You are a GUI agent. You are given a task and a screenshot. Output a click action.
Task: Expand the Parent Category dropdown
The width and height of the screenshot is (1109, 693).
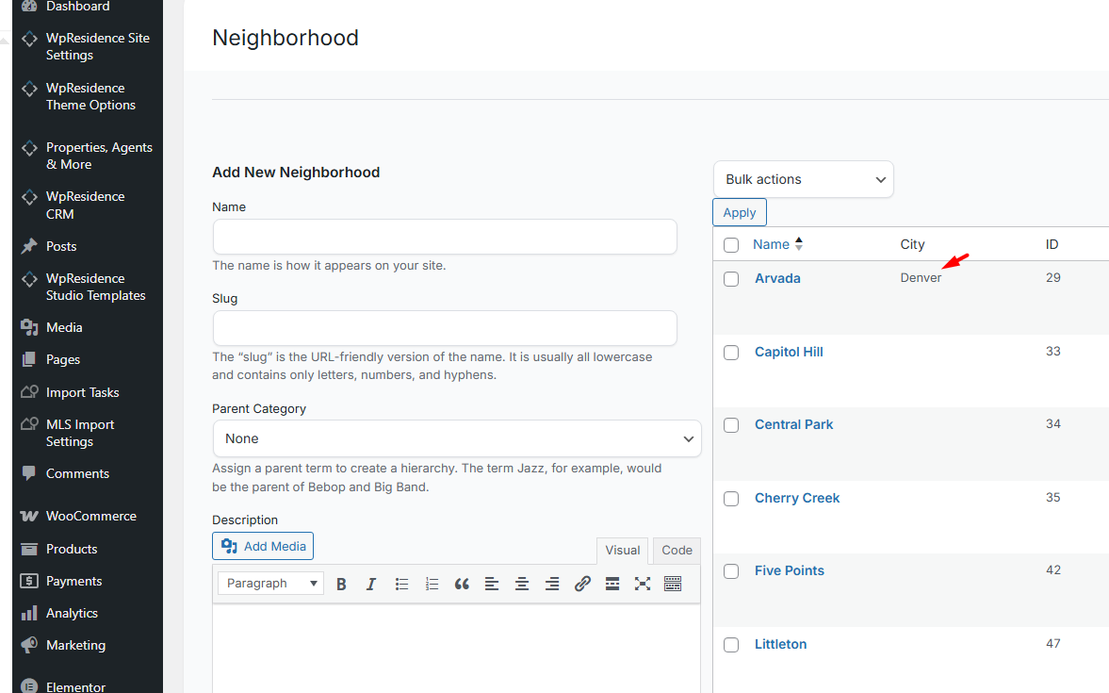pyautogui.click(x=457, y=438)
